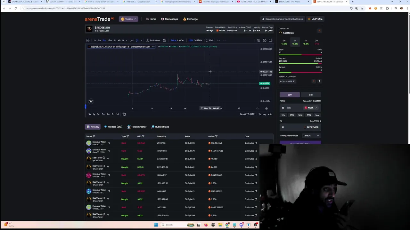The width and height of the screenshot is (410, 230).
Task: Take a chart snapshot with camera icon
Action: point(271,40)
